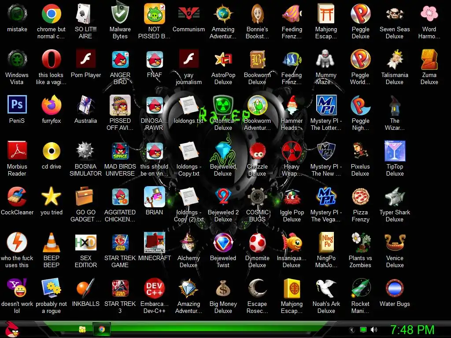Click the volume speaker tray icon
Image resolution: width=451 pixels, height=338 pixels.
[374, 330]
